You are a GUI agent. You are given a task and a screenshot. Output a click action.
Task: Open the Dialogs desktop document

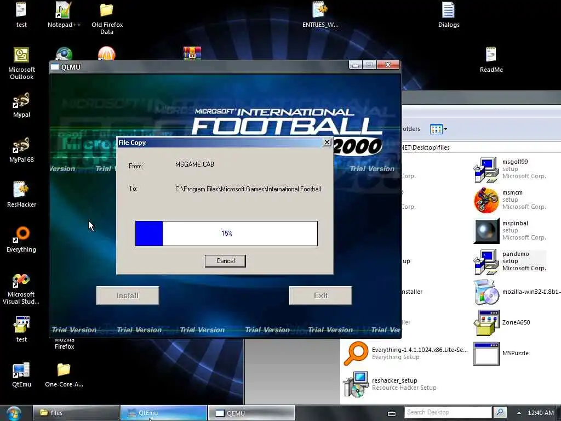point(449,15)
